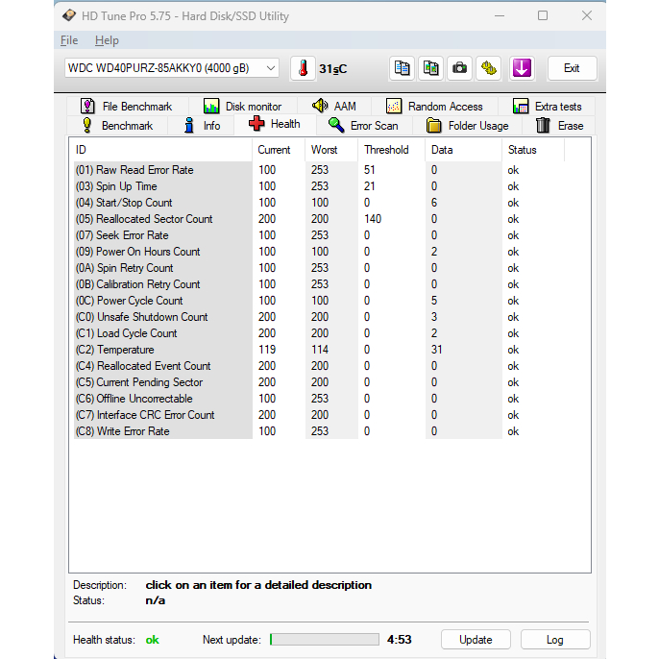Save screenshot with camera icon

[x=461, y=68]
